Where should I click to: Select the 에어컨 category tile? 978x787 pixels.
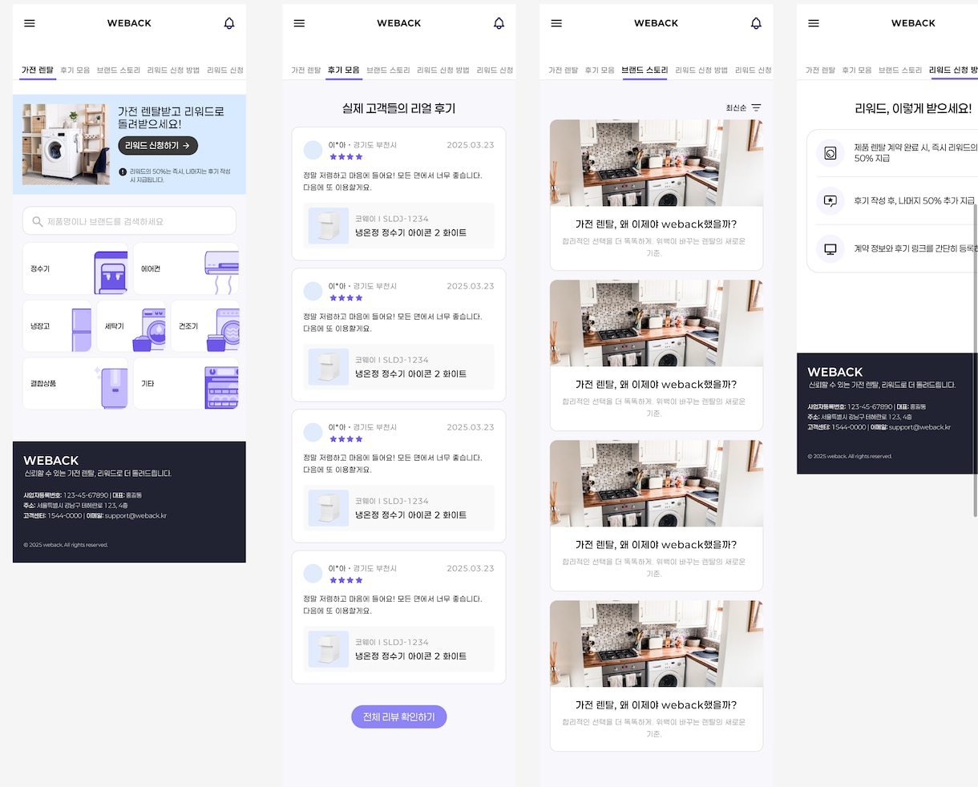pos(186,268)
